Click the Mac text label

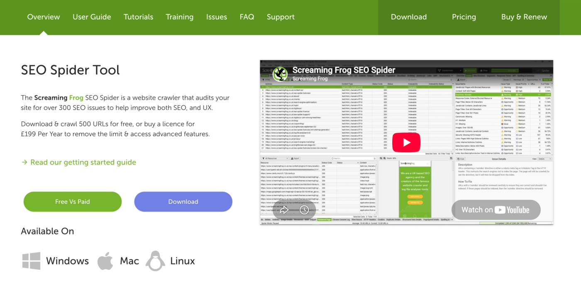click(129, 261)
